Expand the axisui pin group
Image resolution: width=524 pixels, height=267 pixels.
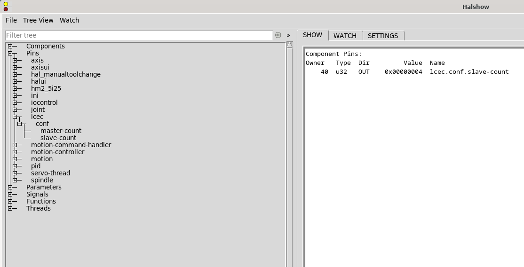click(15, 68)
